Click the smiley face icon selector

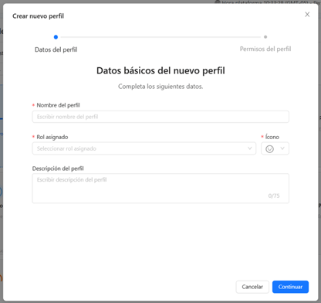click(x=269, y=148)
